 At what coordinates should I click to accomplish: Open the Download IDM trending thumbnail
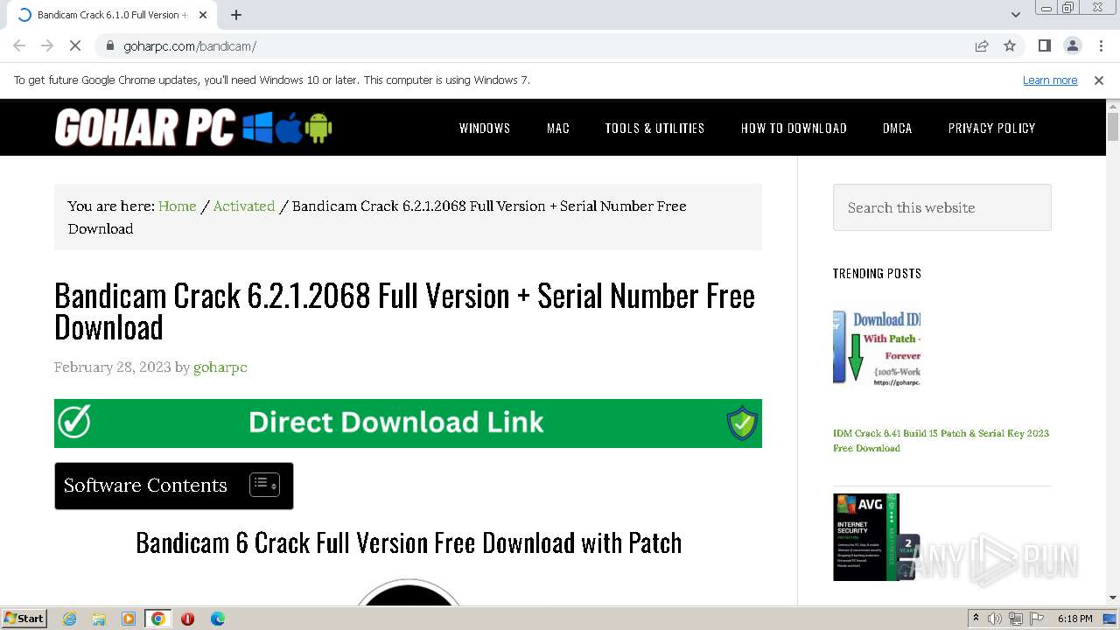pyautogui.click(x=877, y=347)
